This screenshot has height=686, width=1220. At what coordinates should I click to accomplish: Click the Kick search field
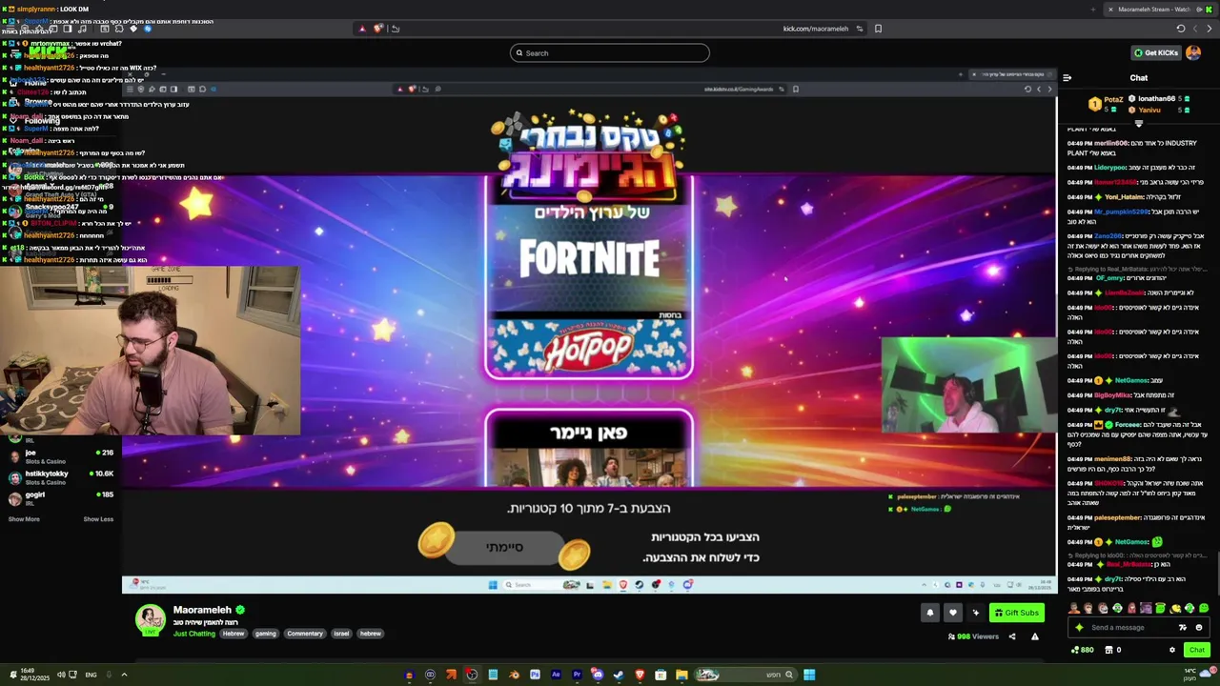(609, 53)
